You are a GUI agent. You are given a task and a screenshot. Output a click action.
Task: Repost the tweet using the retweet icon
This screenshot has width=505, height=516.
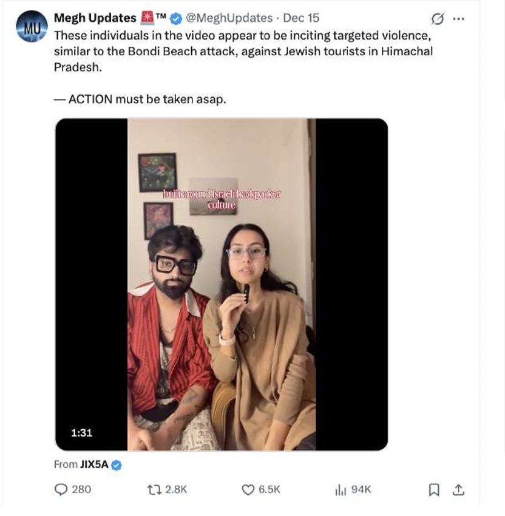(x=154, y=489)
